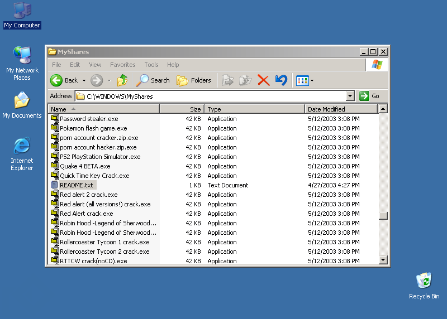Click the Views toolbar icon
The width and height of the screenshot is (447, 319).
[x=302, y=81]
